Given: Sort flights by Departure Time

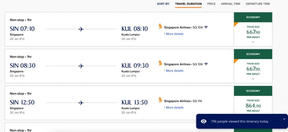Looking at the screenshot, I should pyautogui.click(x=258, y=4).
